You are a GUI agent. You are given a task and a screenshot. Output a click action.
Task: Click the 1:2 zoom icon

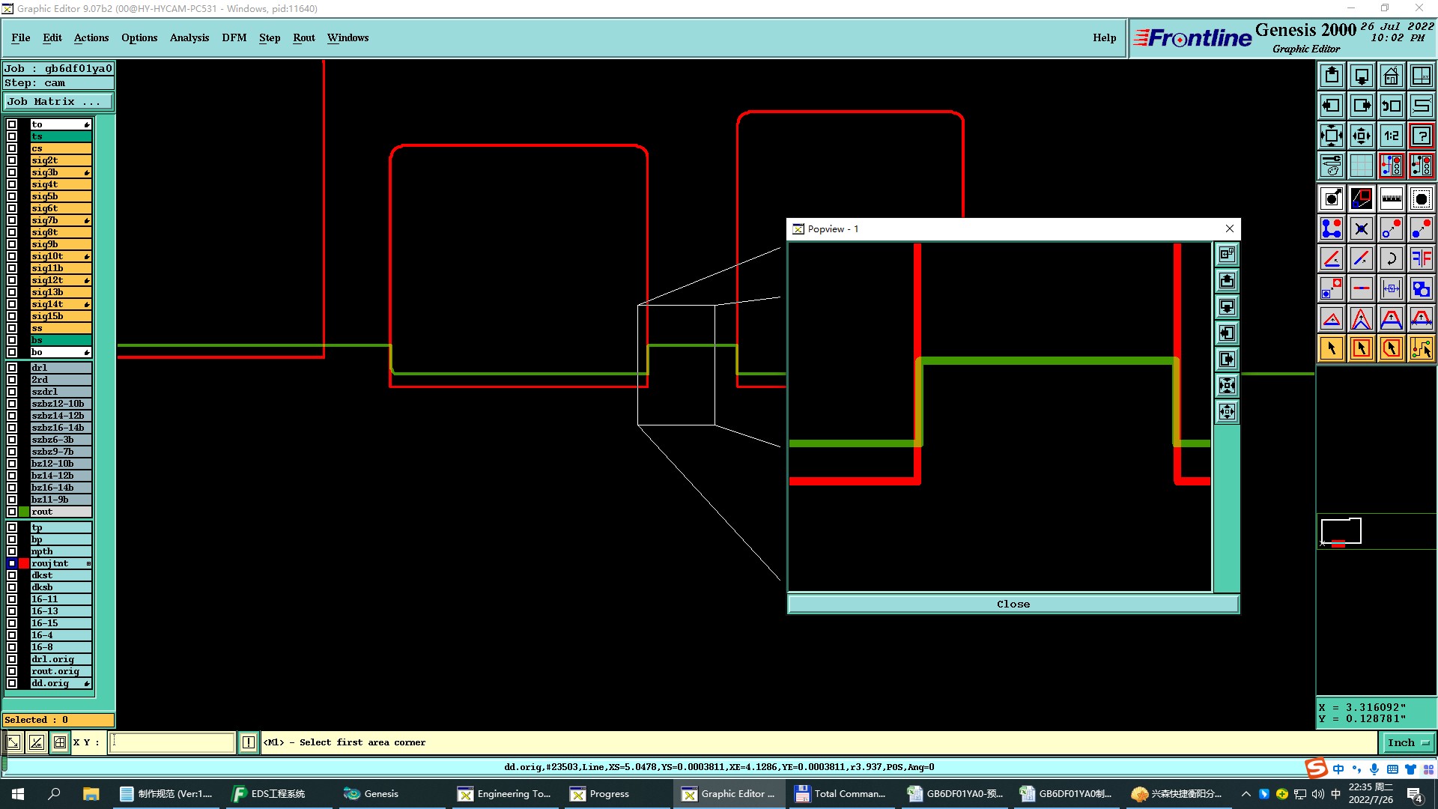pyautogui.click(x=1391, y=136)
